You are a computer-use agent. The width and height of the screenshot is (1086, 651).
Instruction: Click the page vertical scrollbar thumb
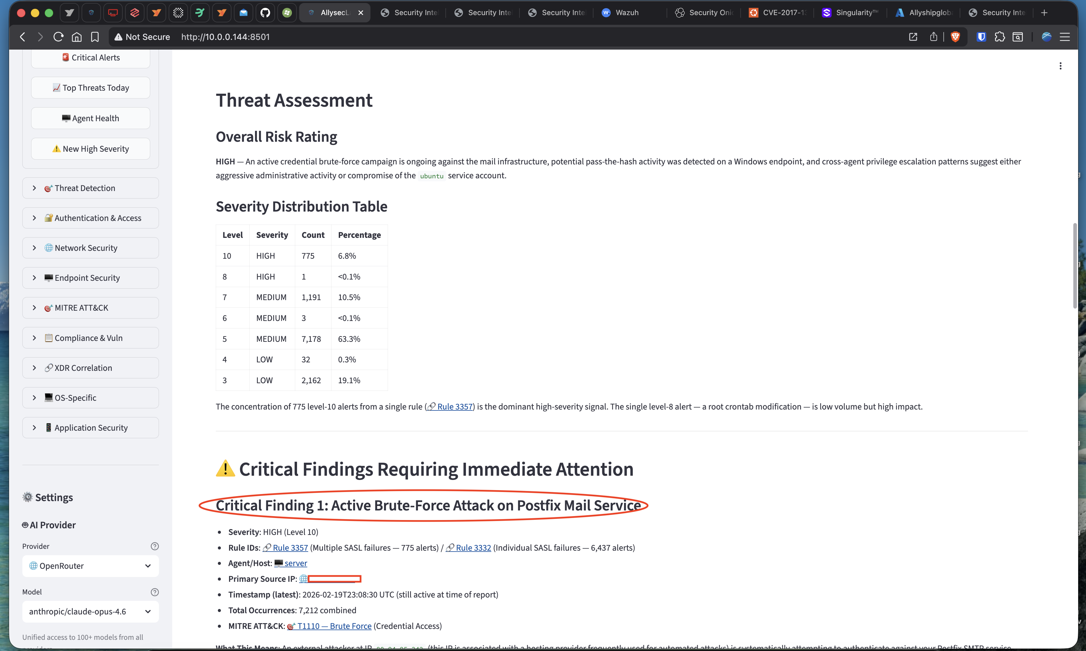pyautogui.click(x=1075, y=265)
